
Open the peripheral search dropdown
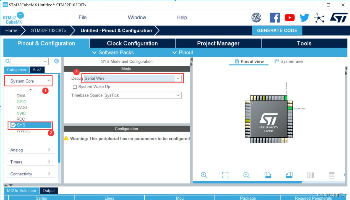[45, 61]
